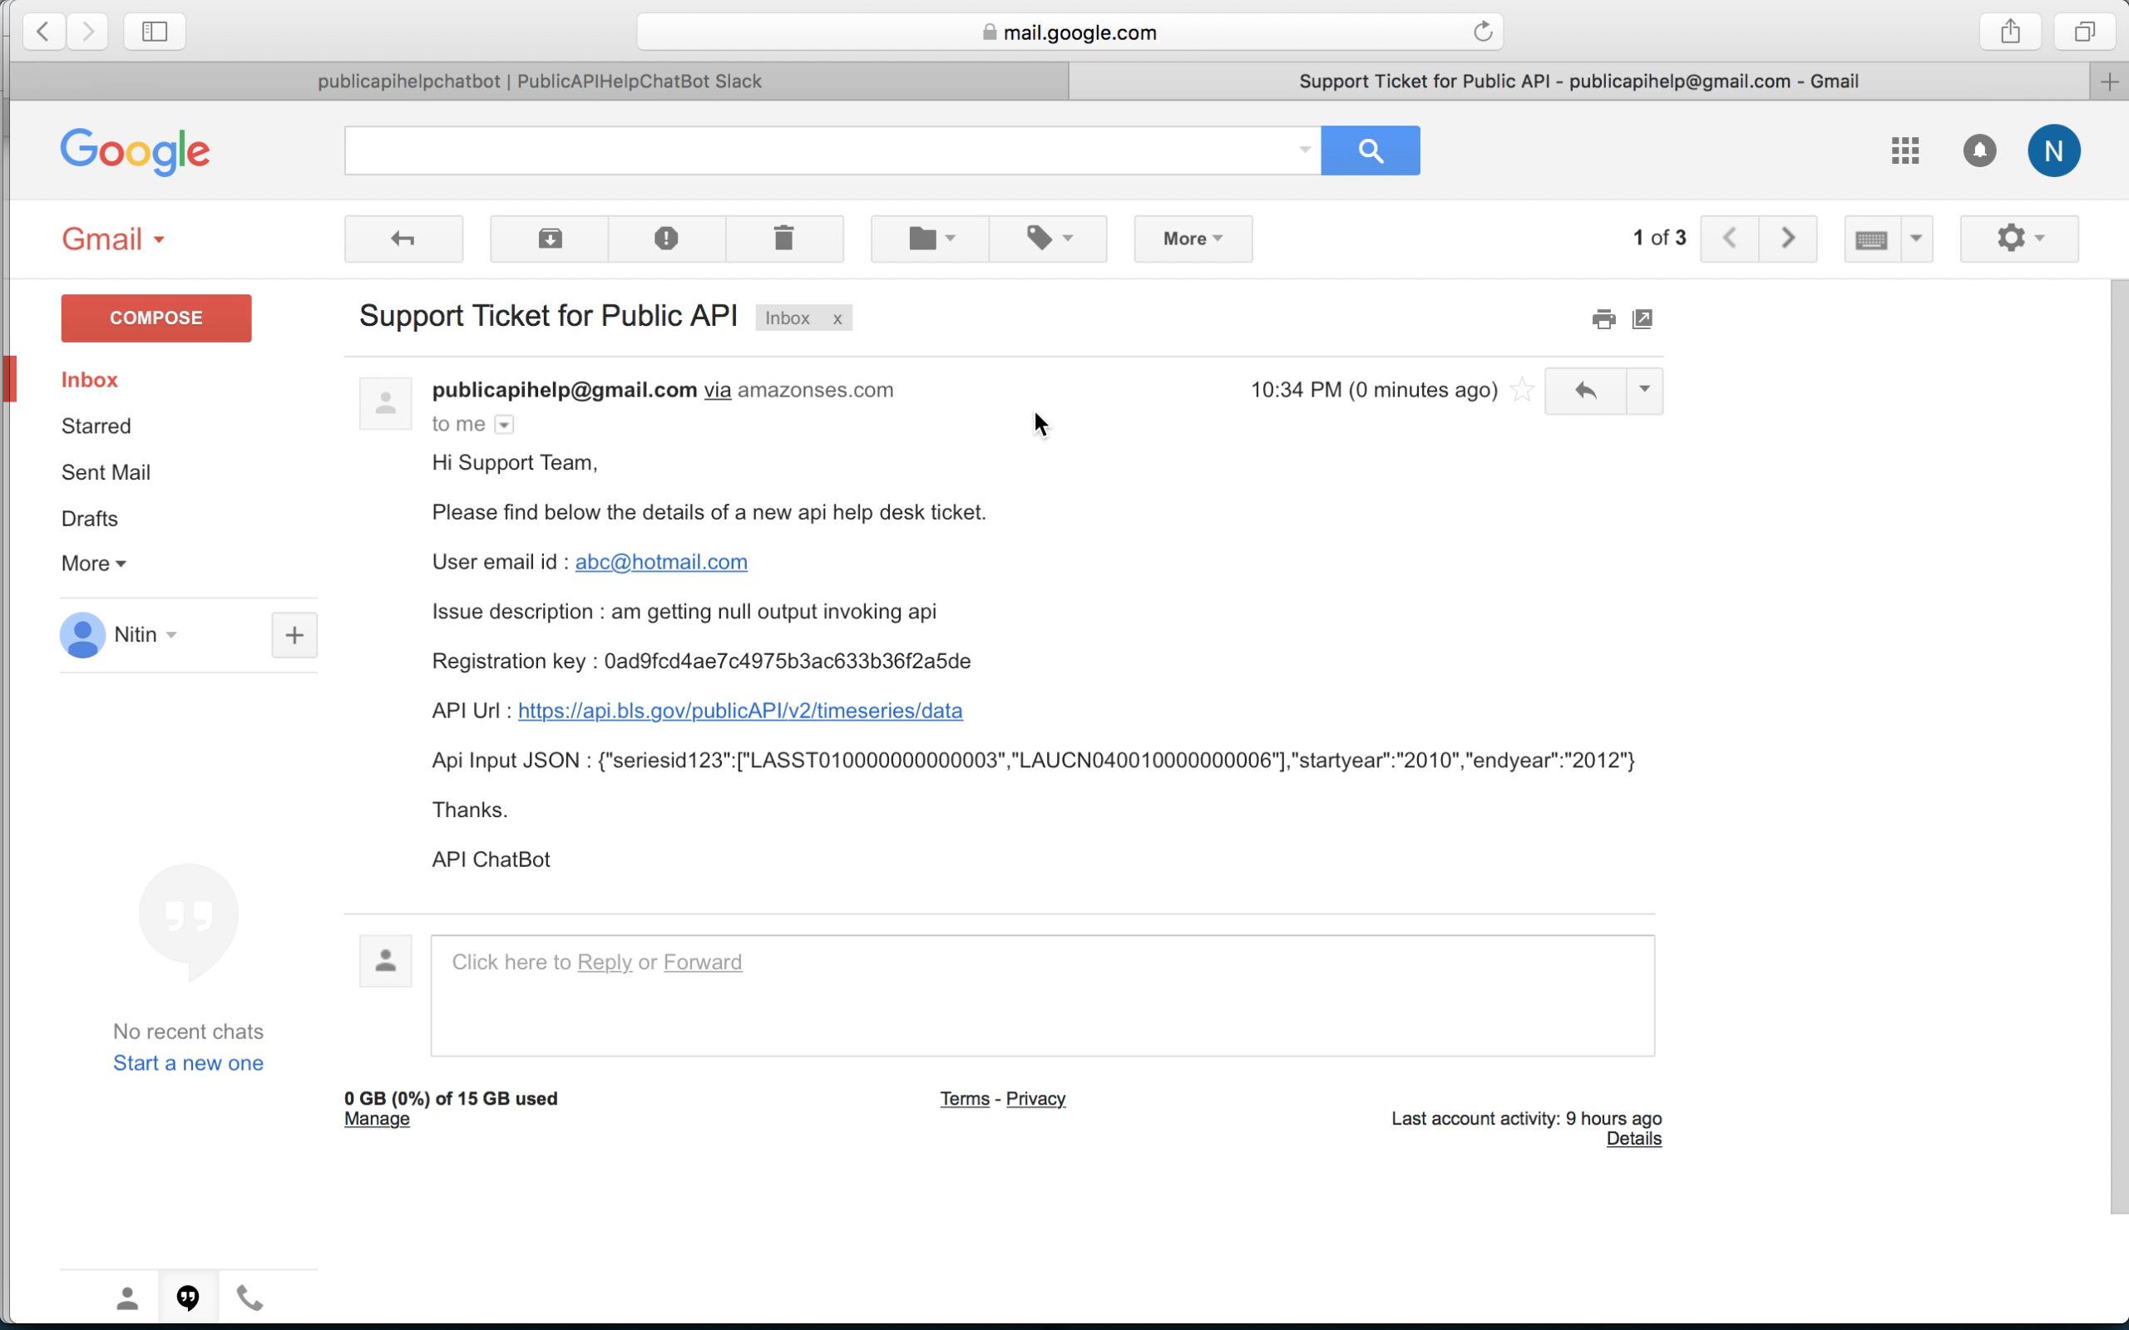Click the Report spam icon
Image resolution: width=2129 pixels, height=1330 pixels.
(666, 239)
